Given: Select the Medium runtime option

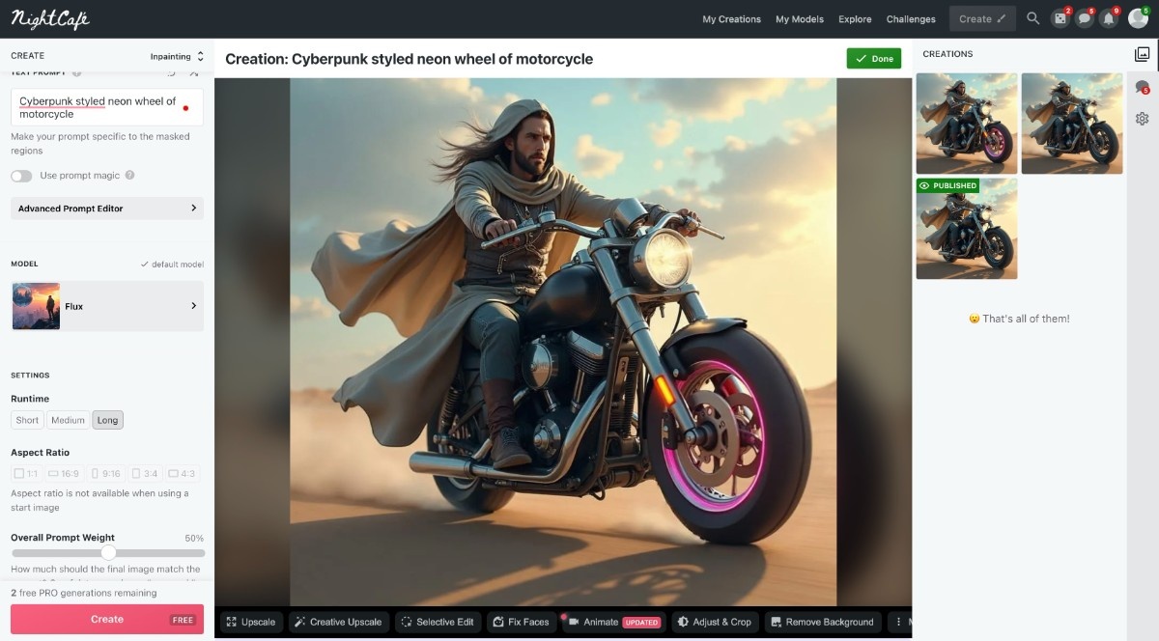Looking at the screenshot, I should tap(68, 420).
